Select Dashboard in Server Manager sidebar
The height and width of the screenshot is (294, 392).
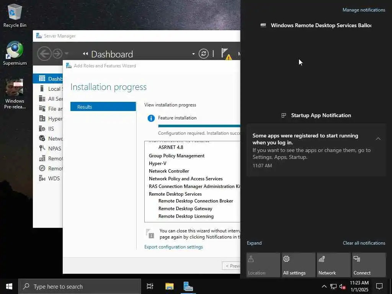pyautogui.click(x=48, y=79)
